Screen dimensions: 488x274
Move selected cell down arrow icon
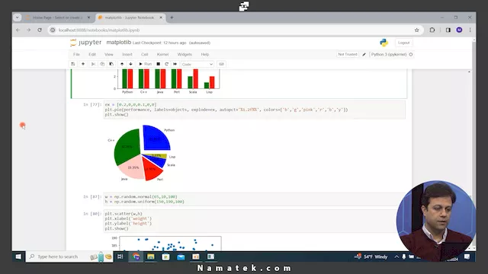tap(130, 64)
